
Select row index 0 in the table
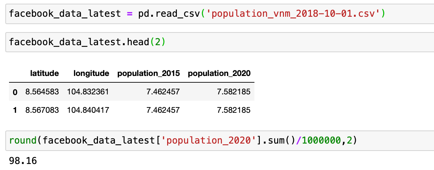coord(15,92)
